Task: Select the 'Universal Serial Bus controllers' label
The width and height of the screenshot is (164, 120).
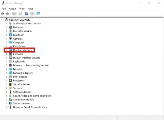Action: coord(30,107)
